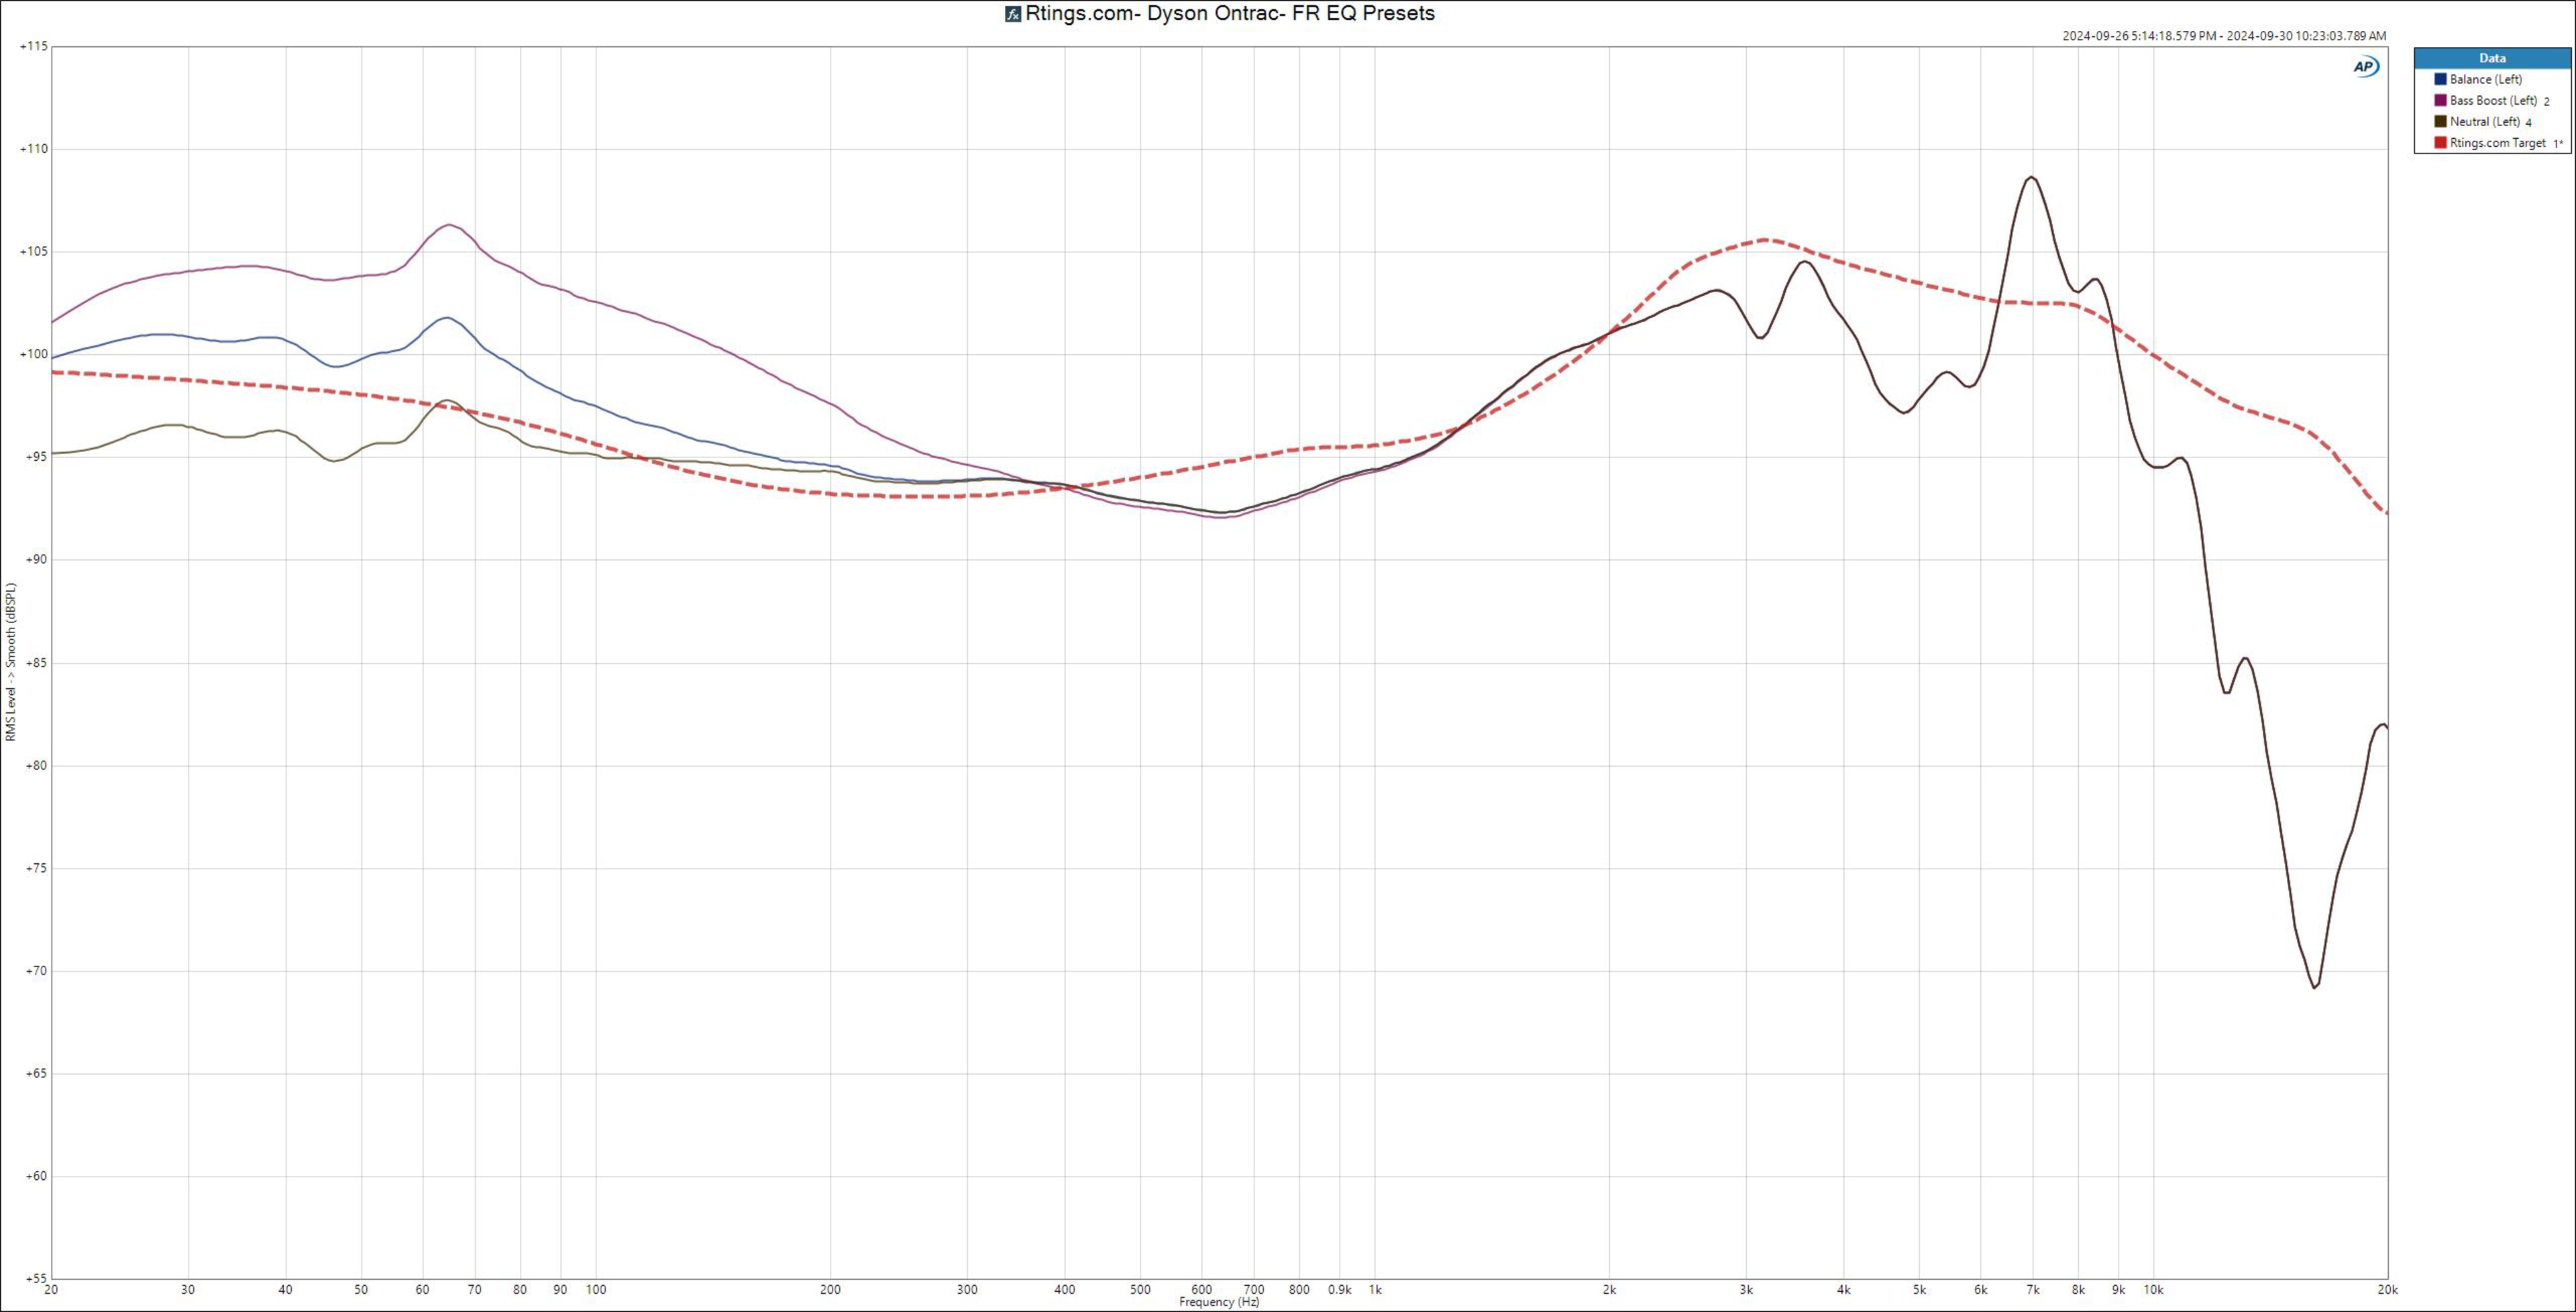Click the 1k tick on frequency axis
The width and height of the screenshot is (2576, 1312).
tap(1375, 1290)
